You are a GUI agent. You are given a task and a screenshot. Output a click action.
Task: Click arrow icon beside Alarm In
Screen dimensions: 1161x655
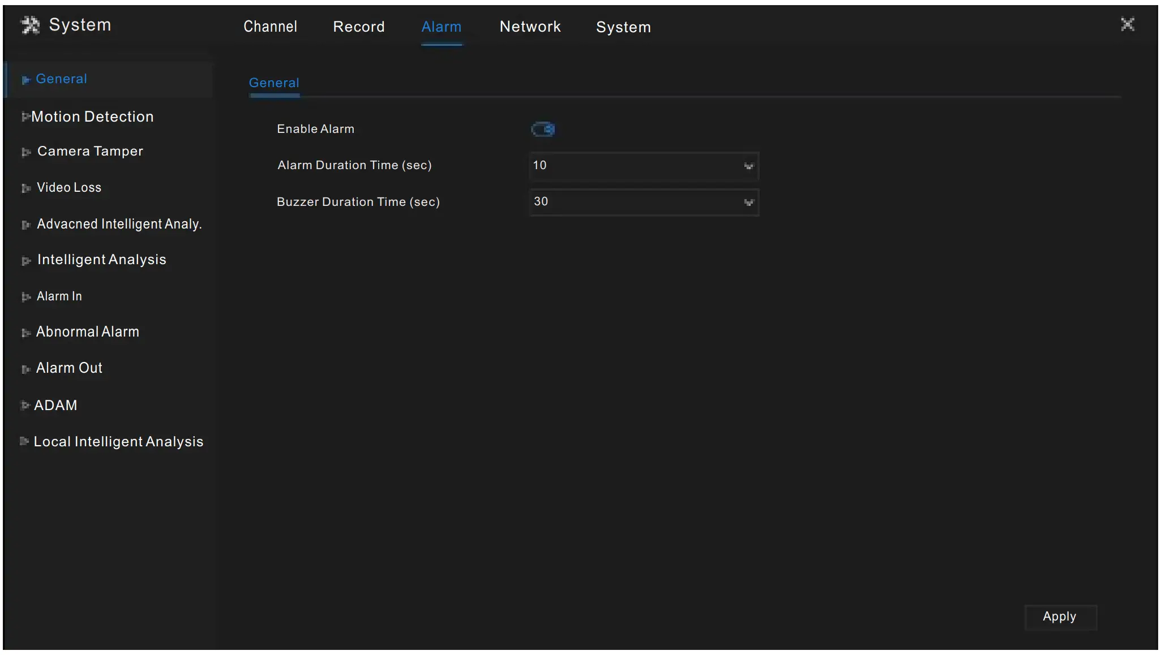(25, 297)
